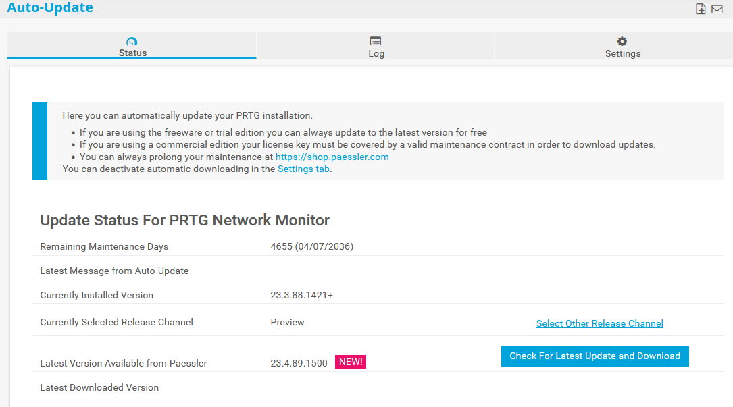Open the shop.paessler.com link
This screenshot has width=733, height=407.
tap(332, 157)
